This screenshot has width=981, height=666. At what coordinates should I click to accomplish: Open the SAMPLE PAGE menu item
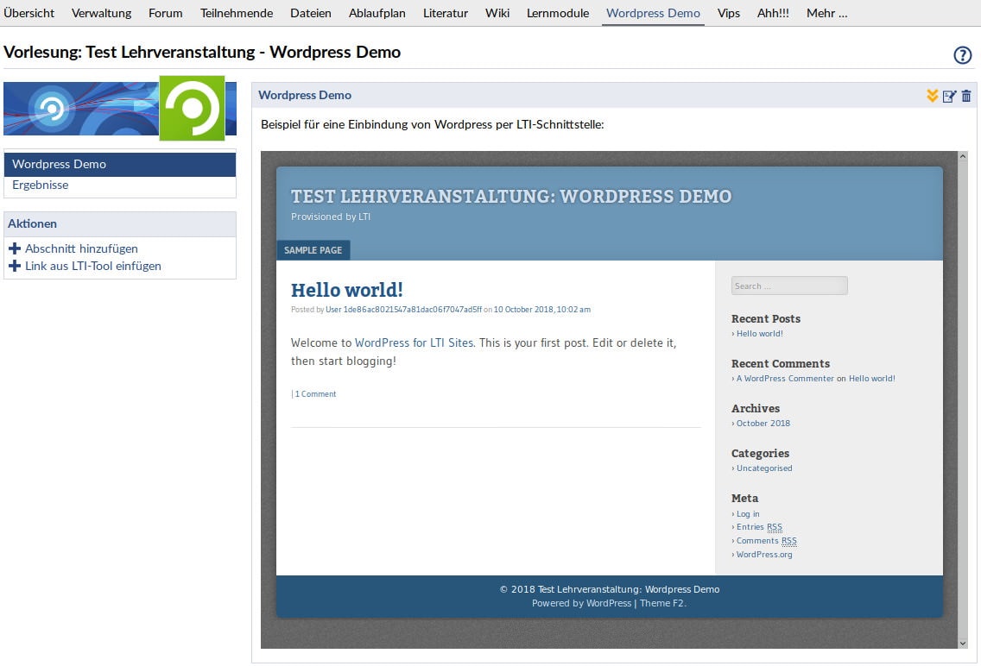pos(313,250)
